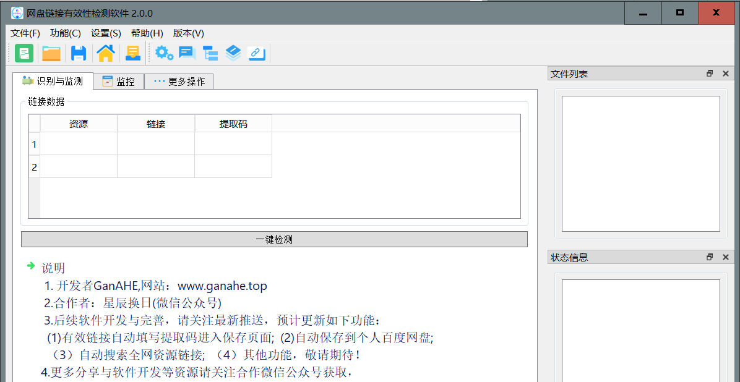Image resolution: width=740 pixels, height=382 pixels.
Task: Click the chat bubbles toolbar icon
Action: (187, 54)
